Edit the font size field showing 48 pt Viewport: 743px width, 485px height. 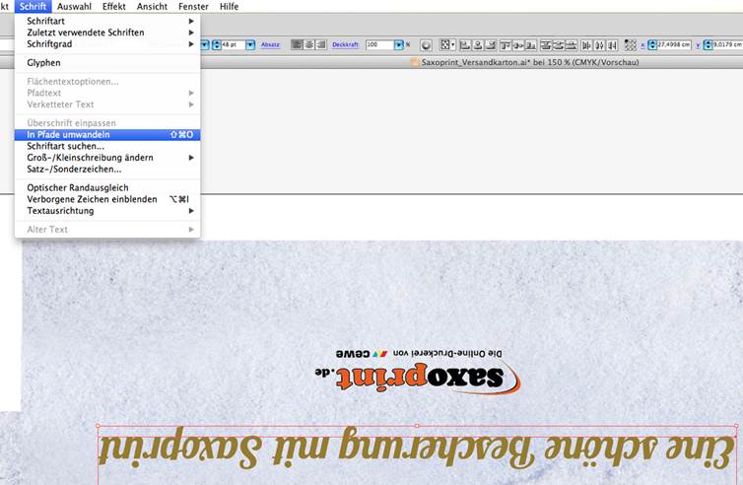click(x=233, y=44)
